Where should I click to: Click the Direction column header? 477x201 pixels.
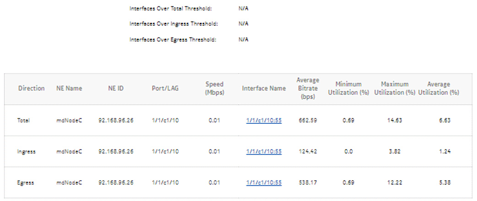(x=32, y=88)
